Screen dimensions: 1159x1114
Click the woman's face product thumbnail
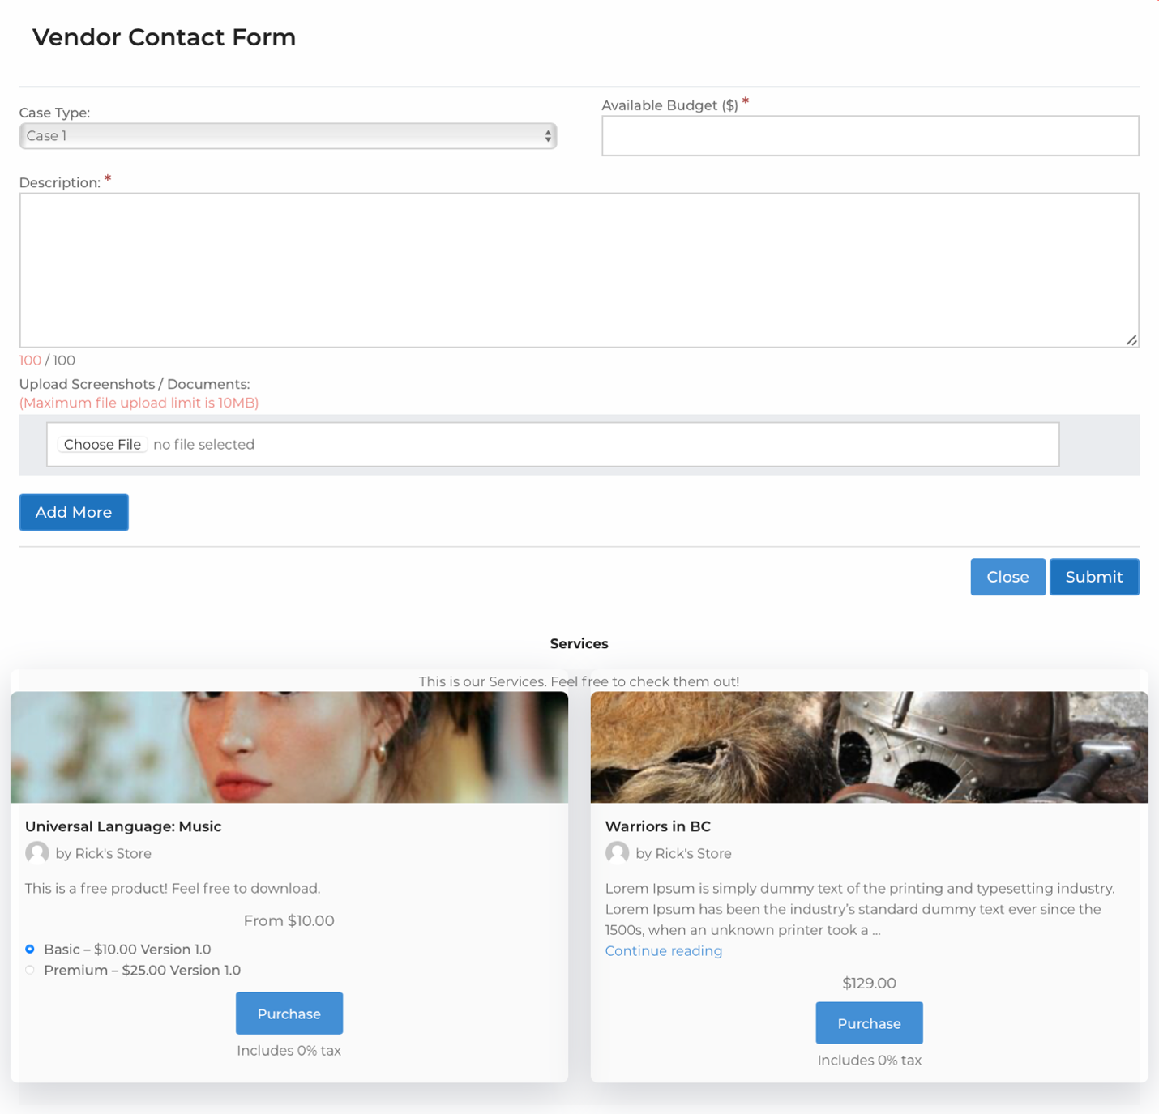289,747
